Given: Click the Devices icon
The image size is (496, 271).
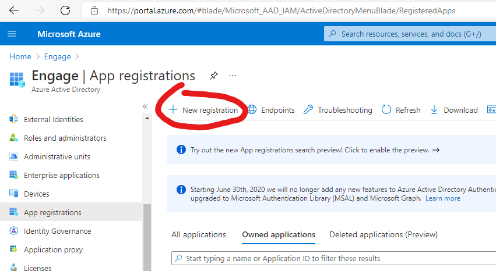Looking at the screenshot, I should (13, 194).
